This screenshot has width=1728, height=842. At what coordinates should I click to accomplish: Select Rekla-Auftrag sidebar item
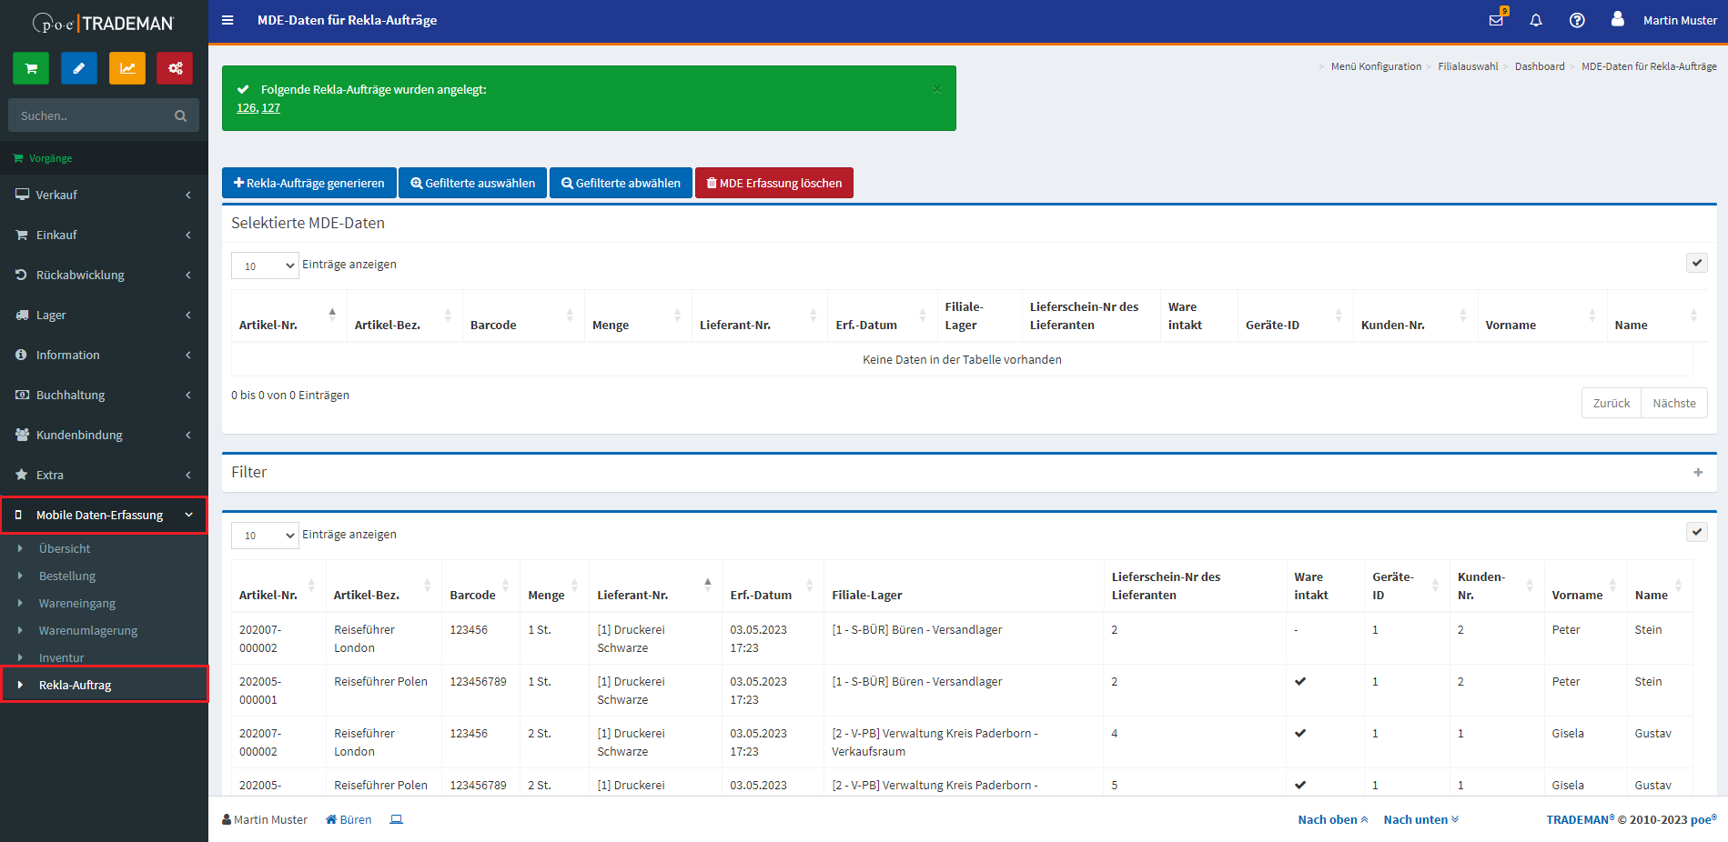point(75,685)
